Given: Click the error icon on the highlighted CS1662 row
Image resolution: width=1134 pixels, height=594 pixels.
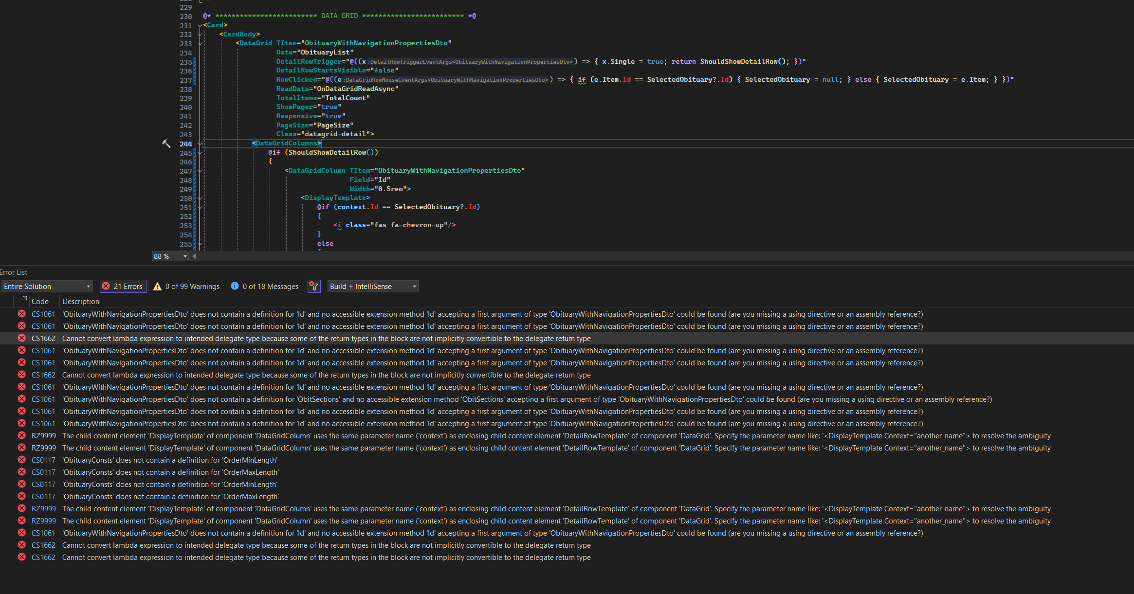Looking at the screenshot, I should pos(21,338).
